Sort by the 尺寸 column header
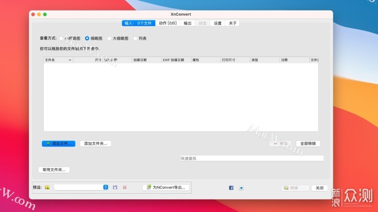 (88, 60)
